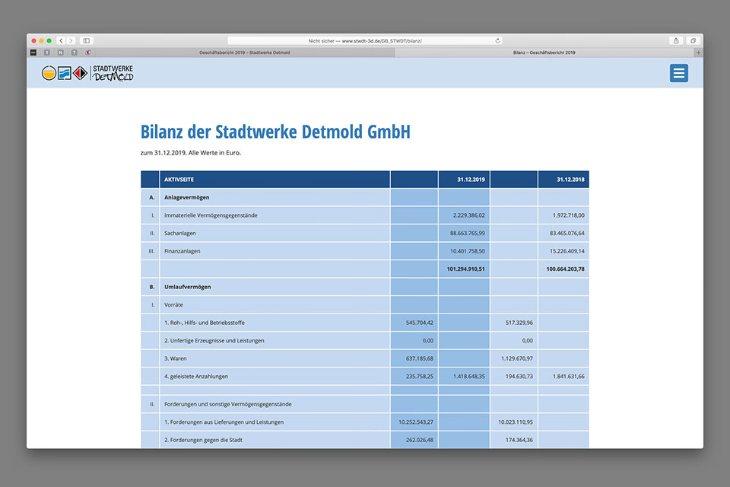Open the pinned tab labeled T
The height and width of the screenshot is (487, 730).
tap(74, 53)
